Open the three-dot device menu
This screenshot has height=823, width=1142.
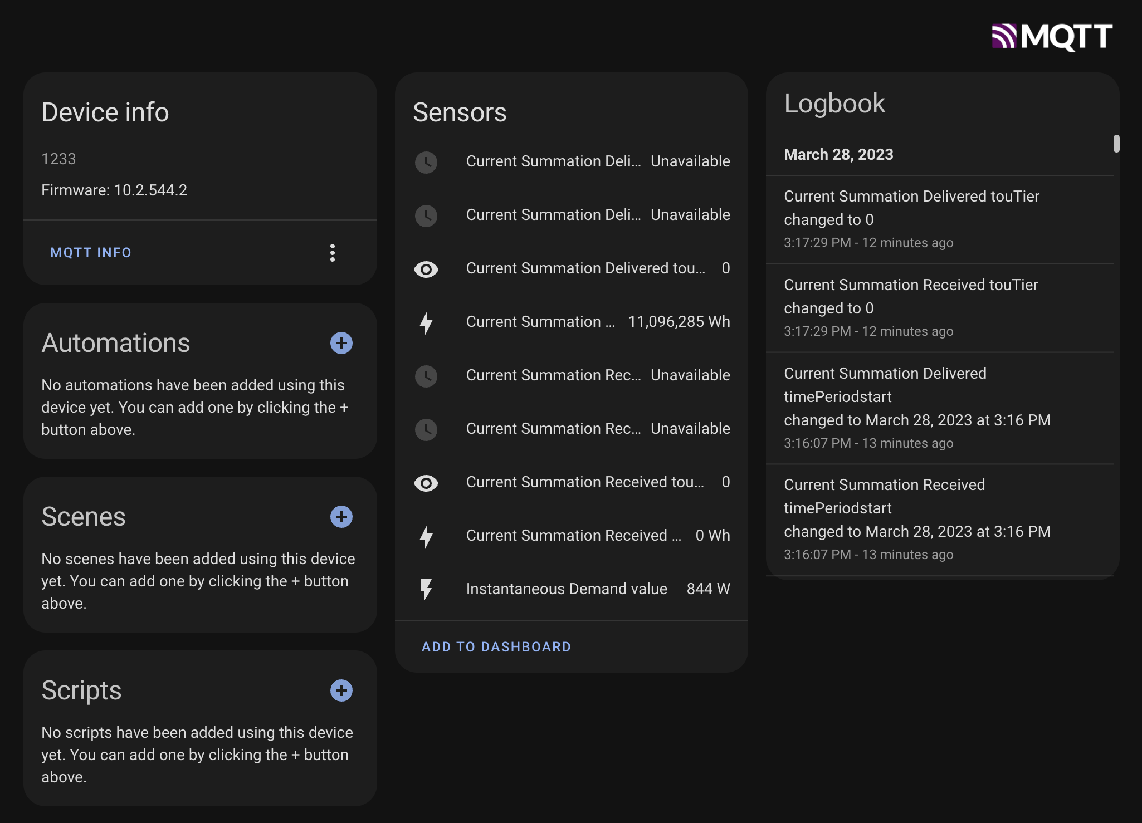333,253
